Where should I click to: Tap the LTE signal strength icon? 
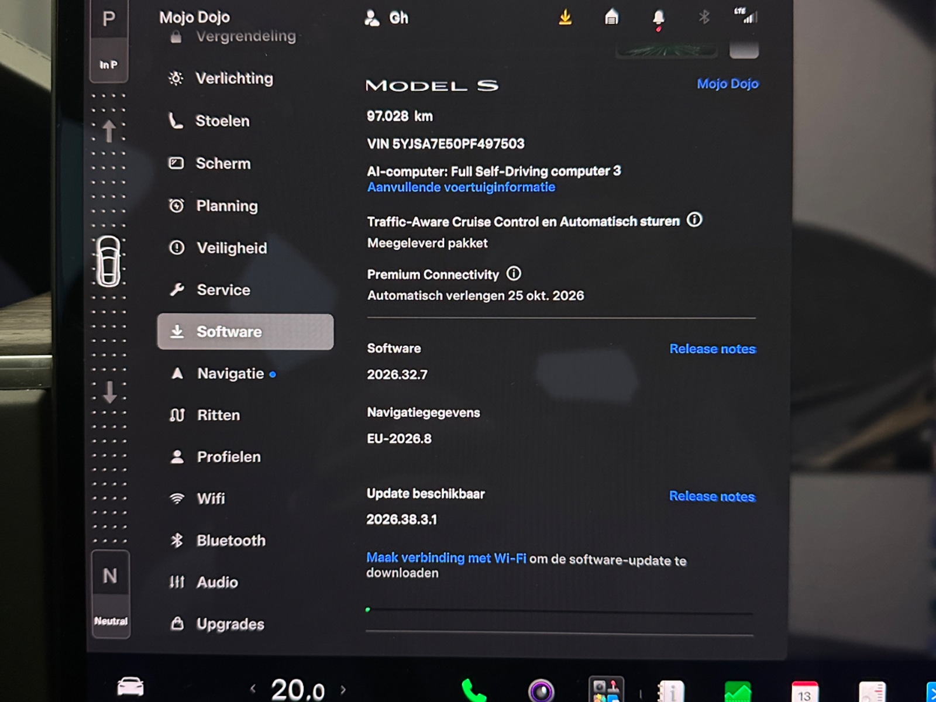[746, 16]
